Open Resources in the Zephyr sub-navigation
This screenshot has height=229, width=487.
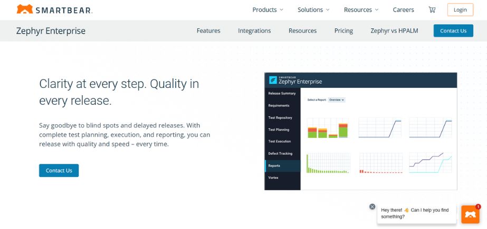(x=302, y=31)
